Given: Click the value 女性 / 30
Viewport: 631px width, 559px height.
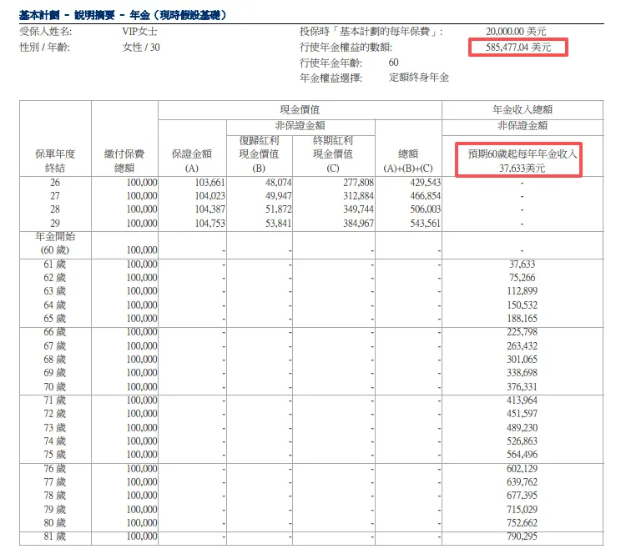Looking at the screenshot, I should 141,48.
